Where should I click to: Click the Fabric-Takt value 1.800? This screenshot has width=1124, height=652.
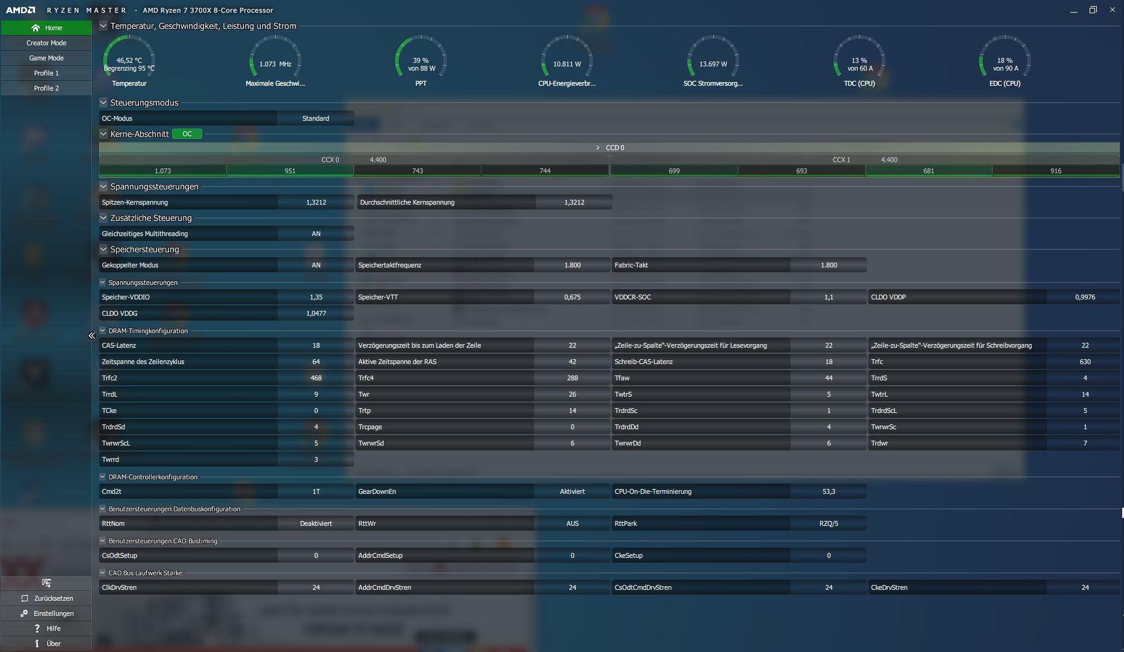pos(829,265)
